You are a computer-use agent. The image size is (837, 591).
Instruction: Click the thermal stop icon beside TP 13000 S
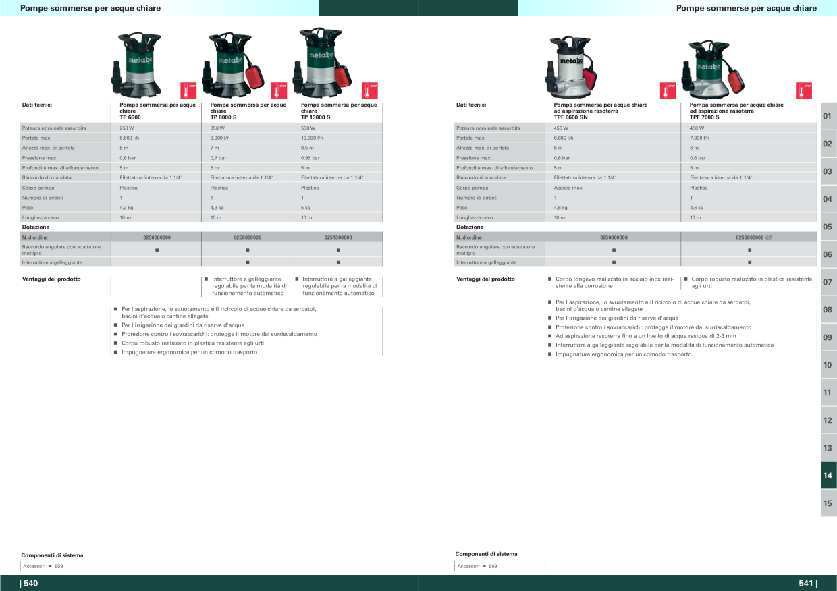click(x=369, y=90)
